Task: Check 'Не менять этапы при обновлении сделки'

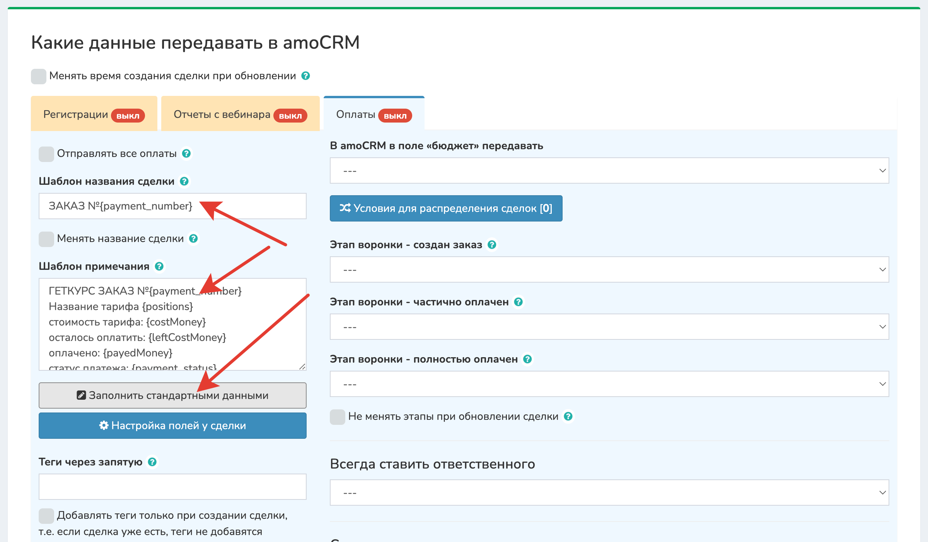Action: pyautogui.click(x=338, y=417)
